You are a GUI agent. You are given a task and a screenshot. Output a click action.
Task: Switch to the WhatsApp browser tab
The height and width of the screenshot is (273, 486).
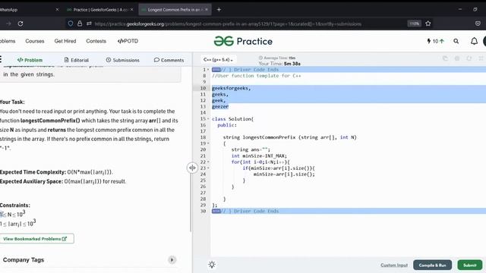pos(30,10)
